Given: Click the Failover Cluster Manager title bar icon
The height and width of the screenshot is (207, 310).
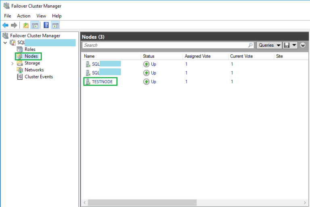Looking at the screenshot, I should pos(6,6).
